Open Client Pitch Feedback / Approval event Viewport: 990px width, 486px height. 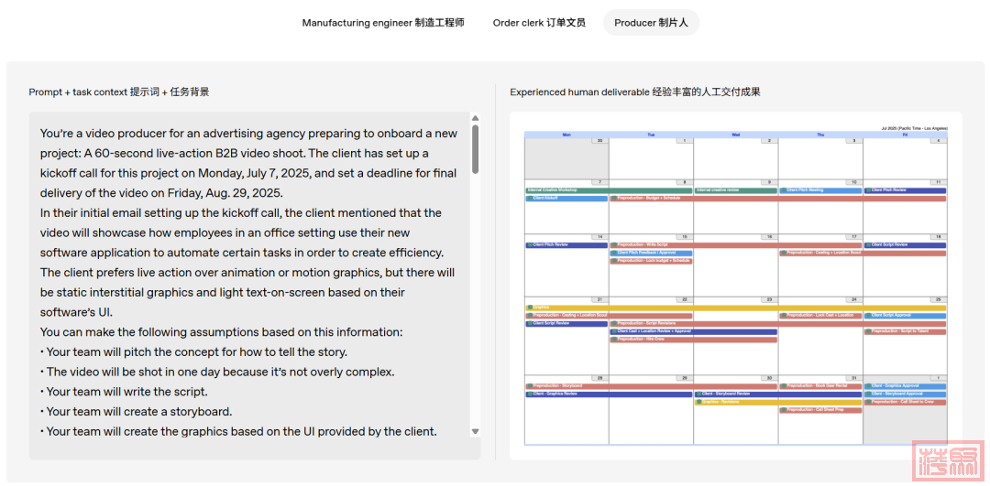651,253
